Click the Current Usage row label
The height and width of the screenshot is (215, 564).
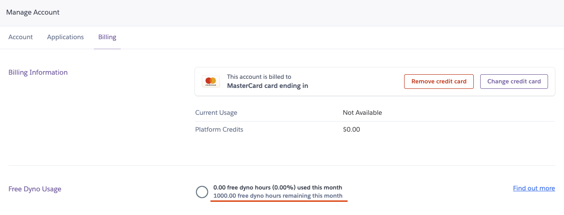pos(216,113)
